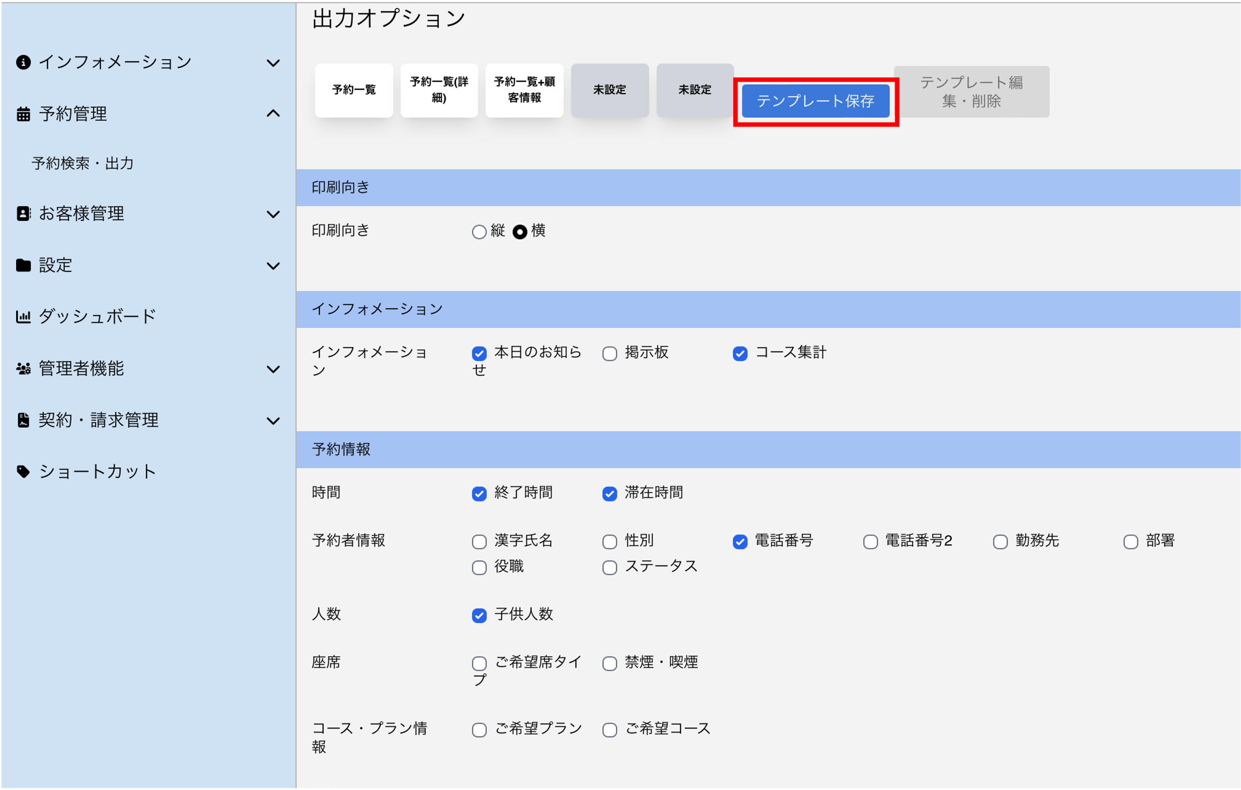Viewport: 1241px width, 790px height.
Task: Click the 予約者情報 row label
Action: tap(349, 540)
